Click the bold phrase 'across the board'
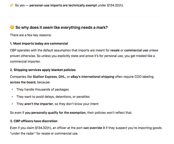This screenshot has width=174, height=144. point(23,82)
